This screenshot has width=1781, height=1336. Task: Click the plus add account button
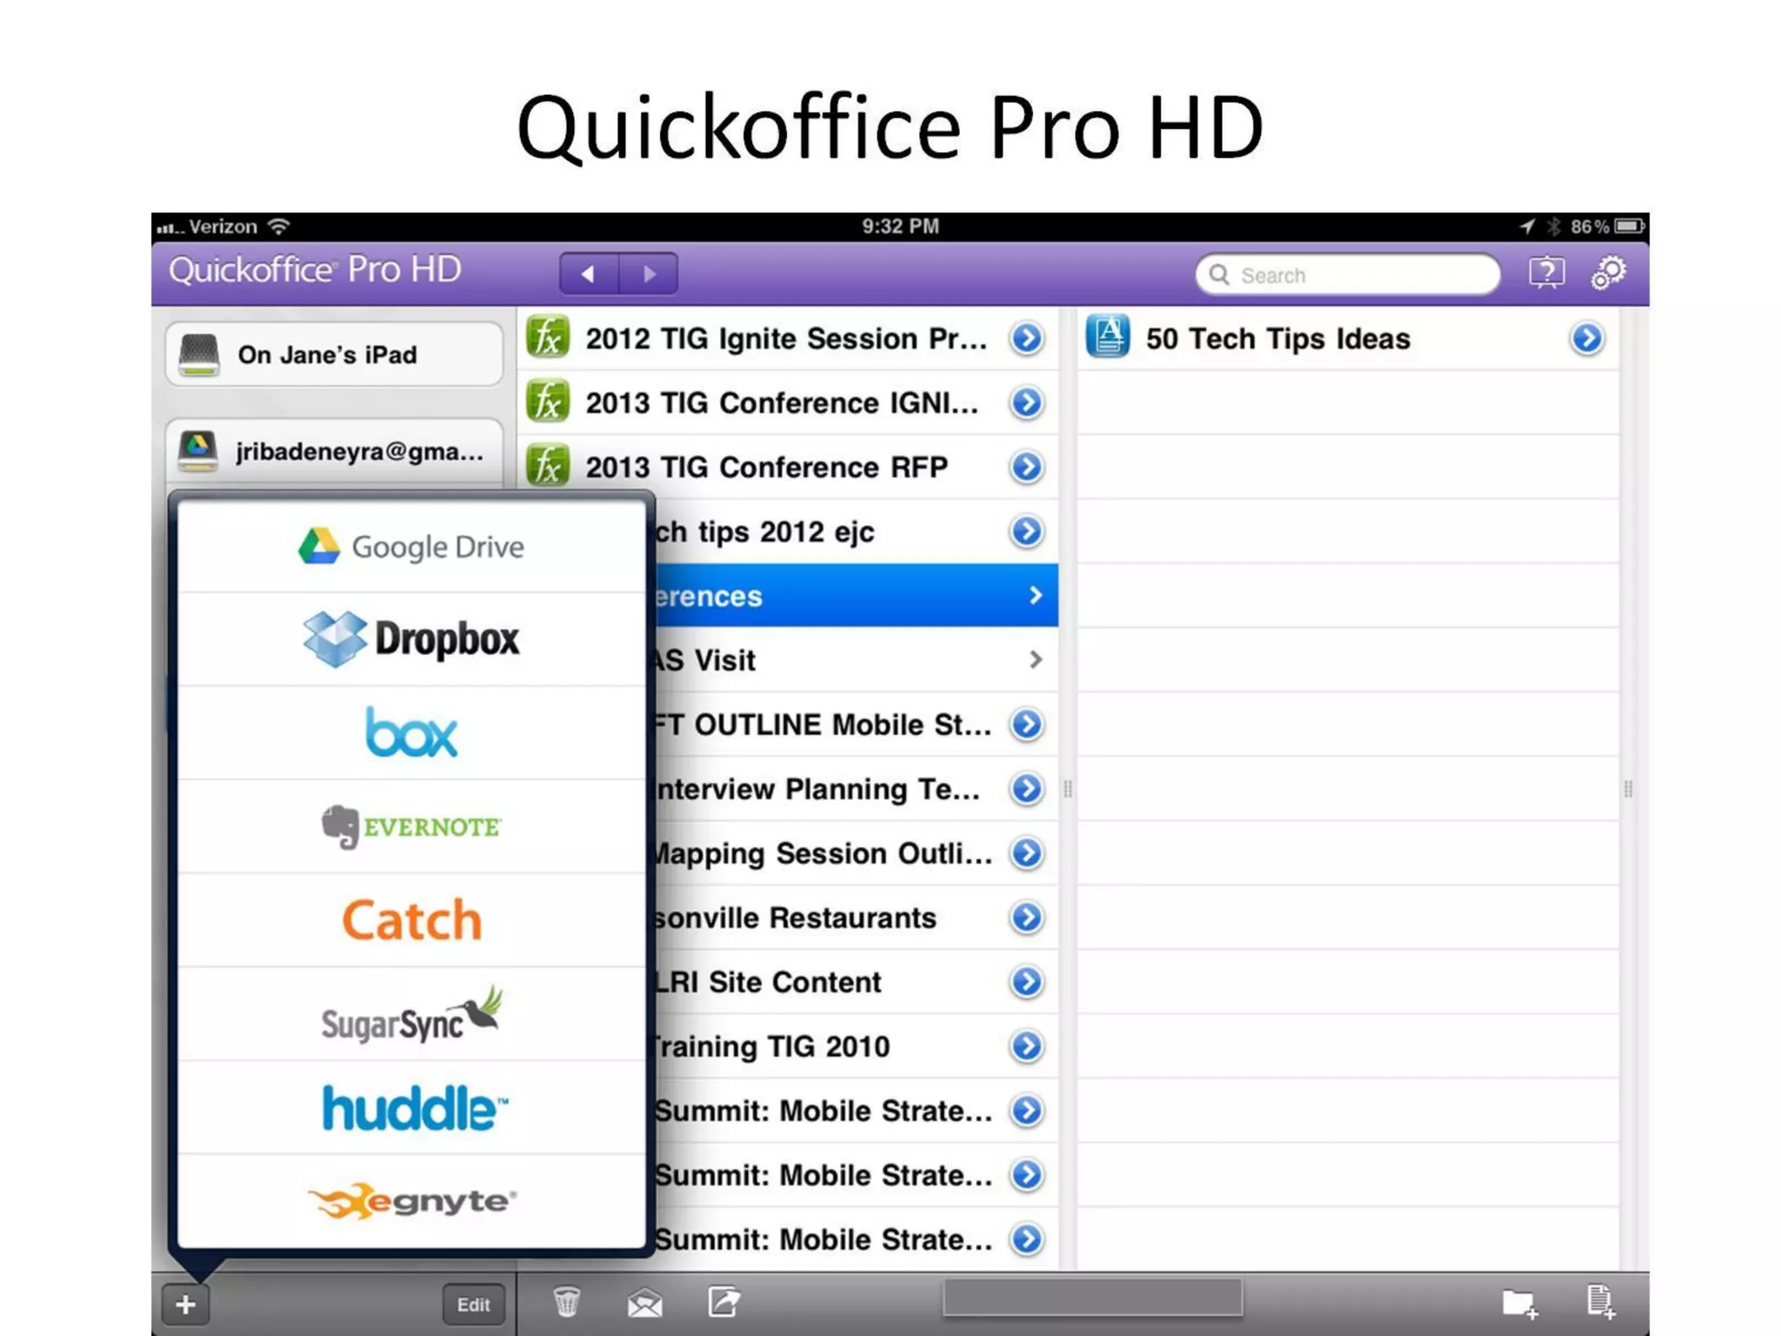pyautogui.click(x=185, y=1304)
